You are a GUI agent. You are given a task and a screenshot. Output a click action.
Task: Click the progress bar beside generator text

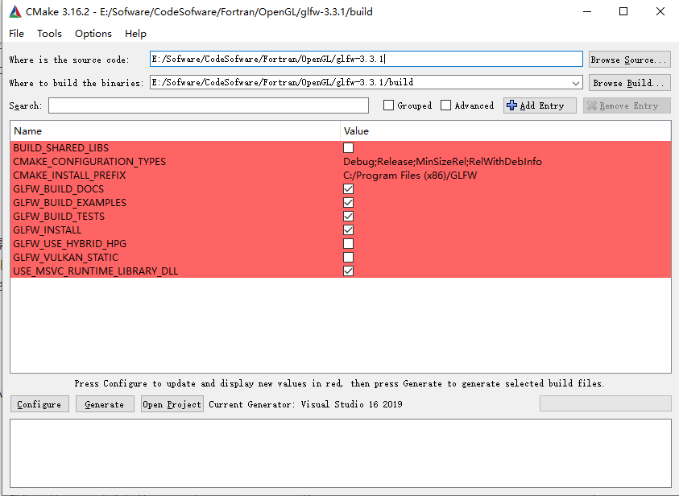coord(606,403)
